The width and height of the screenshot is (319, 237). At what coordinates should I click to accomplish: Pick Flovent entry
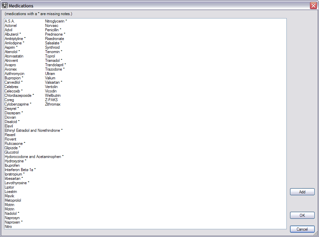pyautogui.click(x=10, y=139)
